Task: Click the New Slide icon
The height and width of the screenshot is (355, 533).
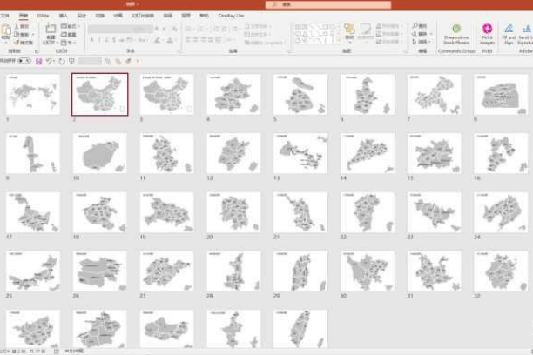Action: pos(51,32)
